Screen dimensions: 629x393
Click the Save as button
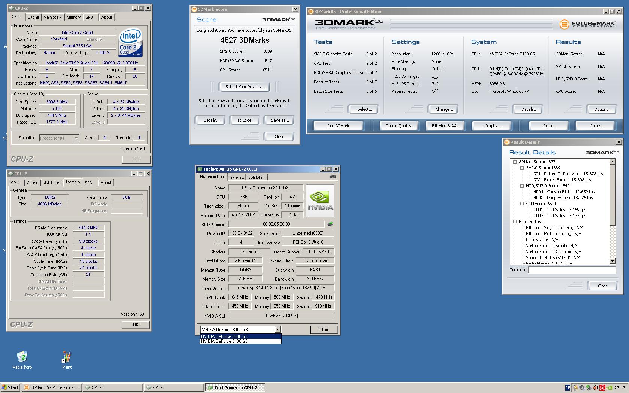tap(280, 120)
